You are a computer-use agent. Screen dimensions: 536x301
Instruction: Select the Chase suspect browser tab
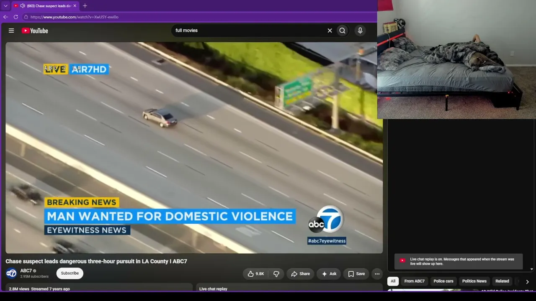click(x=45, y=6)
